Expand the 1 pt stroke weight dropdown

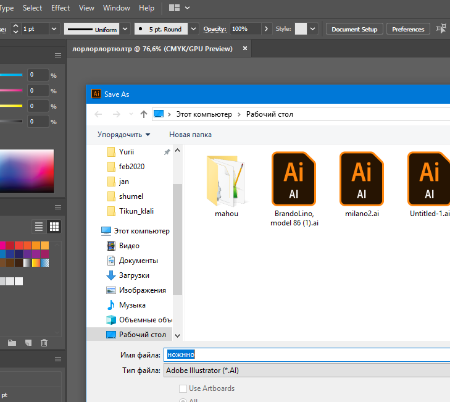pos(54,28)
